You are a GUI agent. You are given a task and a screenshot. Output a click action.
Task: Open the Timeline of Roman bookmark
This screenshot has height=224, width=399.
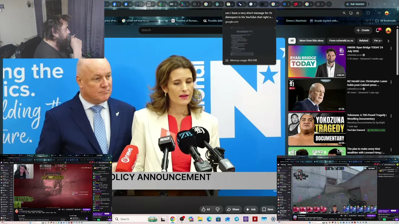point(185,21)
